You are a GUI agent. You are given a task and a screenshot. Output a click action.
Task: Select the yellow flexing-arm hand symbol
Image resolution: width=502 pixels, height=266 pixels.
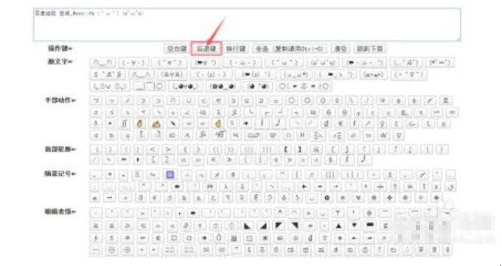[156, 124]
